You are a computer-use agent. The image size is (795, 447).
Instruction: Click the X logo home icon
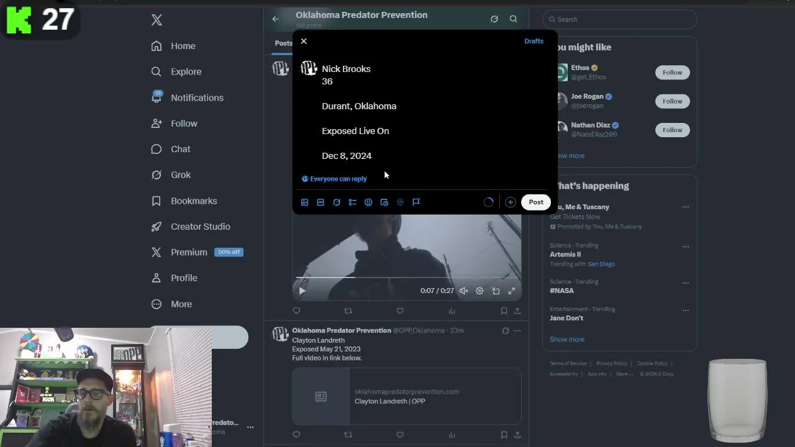[x=157, y=20]
